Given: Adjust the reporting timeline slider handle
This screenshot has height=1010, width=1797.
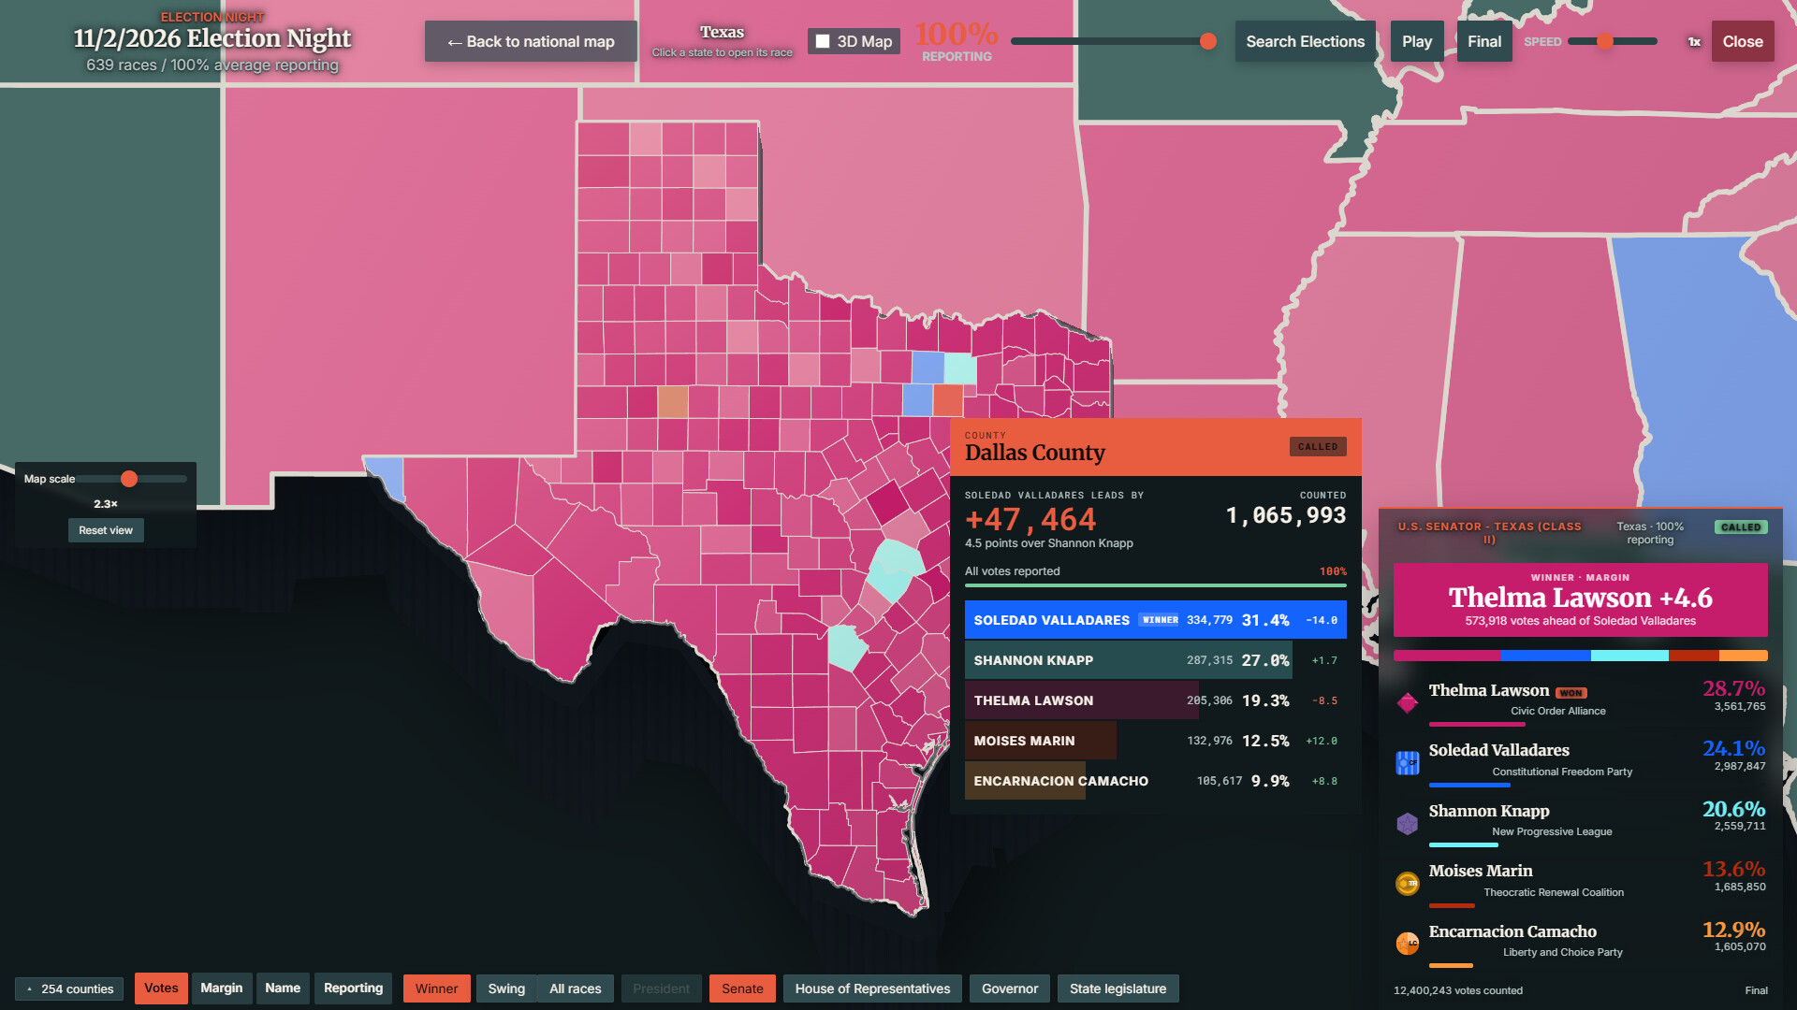Looking at the screenshot, I should pos(1208,41).
